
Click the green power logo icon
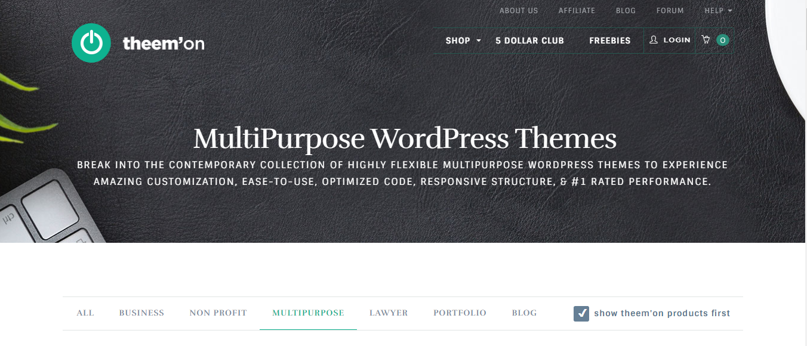point(91,43)
